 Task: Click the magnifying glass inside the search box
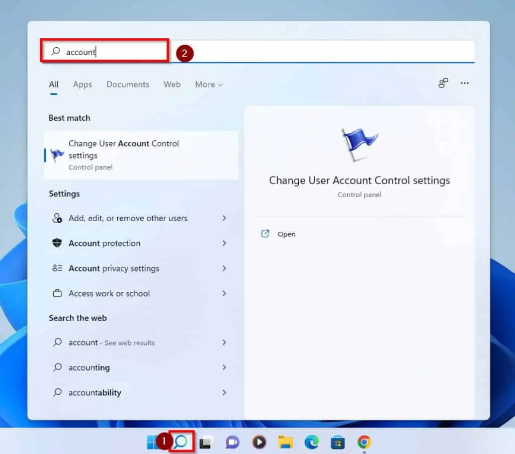click(55, 52)
